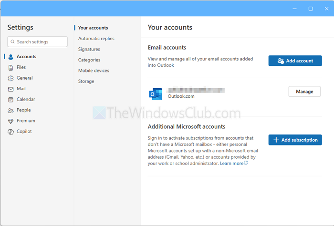Go to Signatures settings

89,49
